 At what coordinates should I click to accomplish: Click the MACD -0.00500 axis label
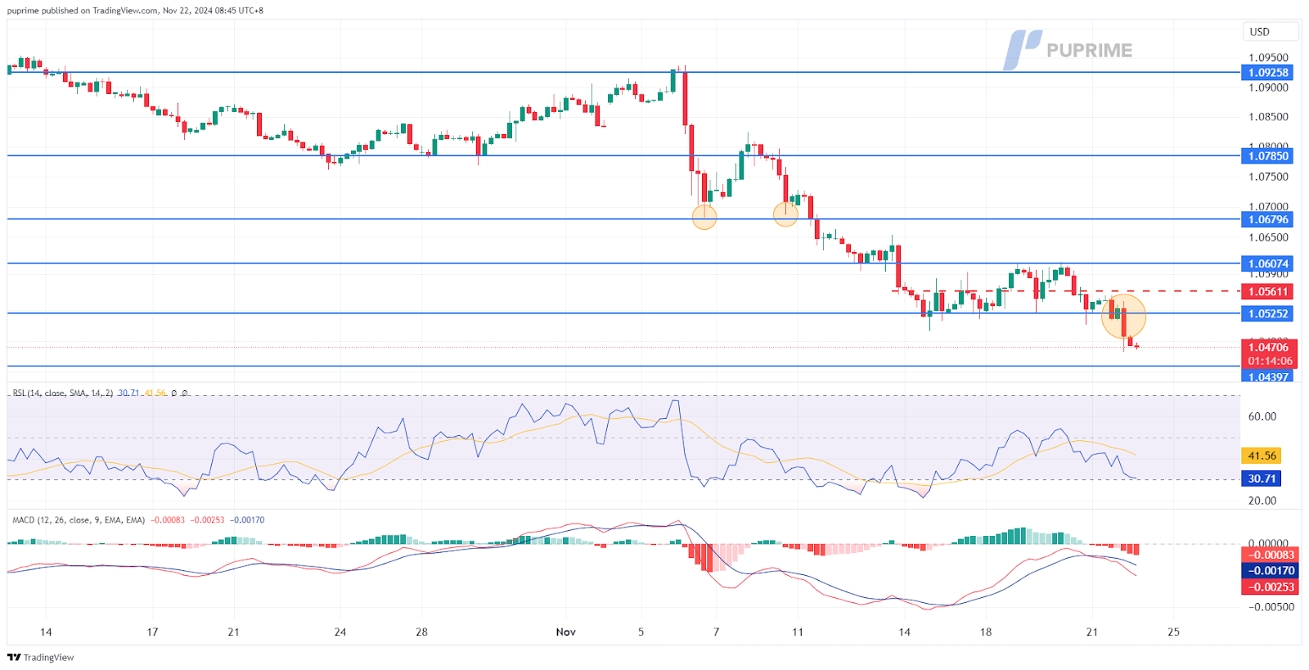pos(1271,607)
